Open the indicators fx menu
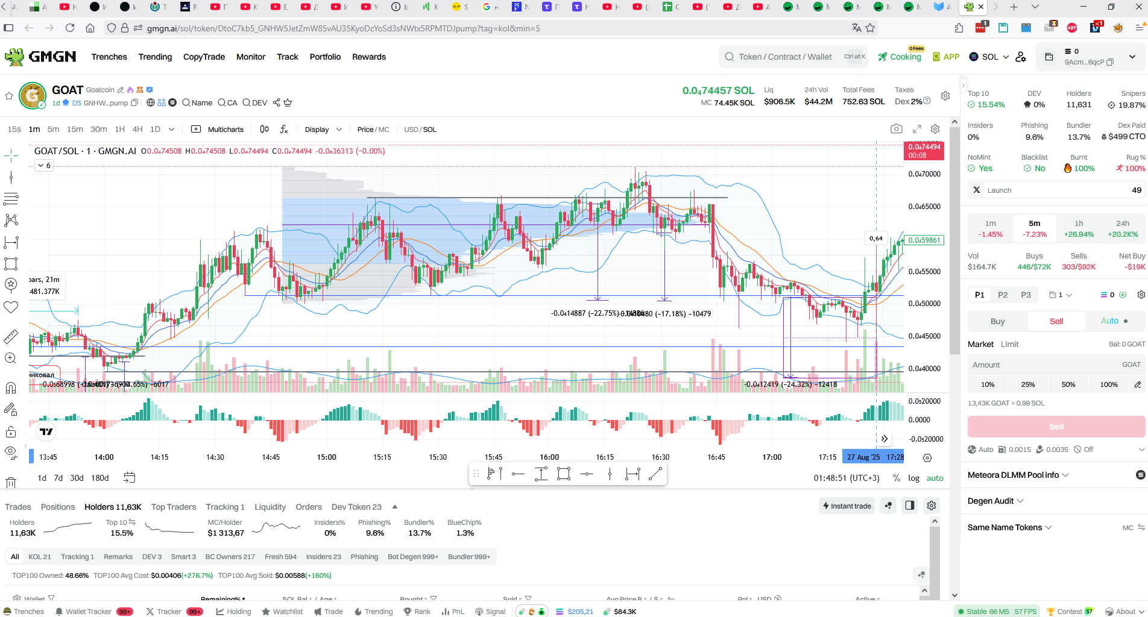The height and width of the screenshot is (617, 1148). (x=284, y=129)
